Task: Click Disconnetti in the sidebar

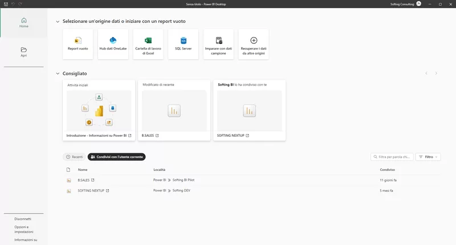Action: (x=23, y=219)
